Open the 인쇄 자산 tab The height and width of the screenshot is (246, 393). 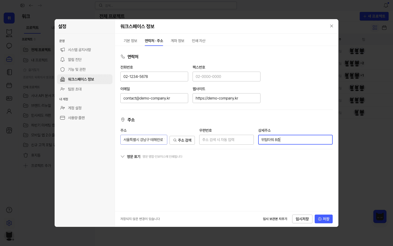coord(198,41)
